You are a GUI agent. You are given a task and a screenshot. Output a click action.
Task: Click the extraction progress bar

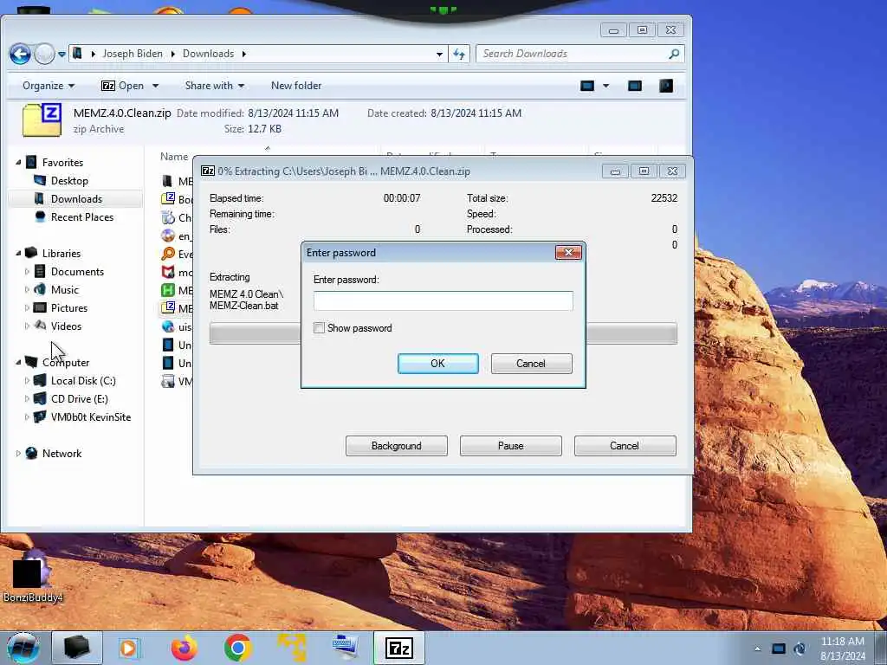pyautogui.click(x=443, y=333)
